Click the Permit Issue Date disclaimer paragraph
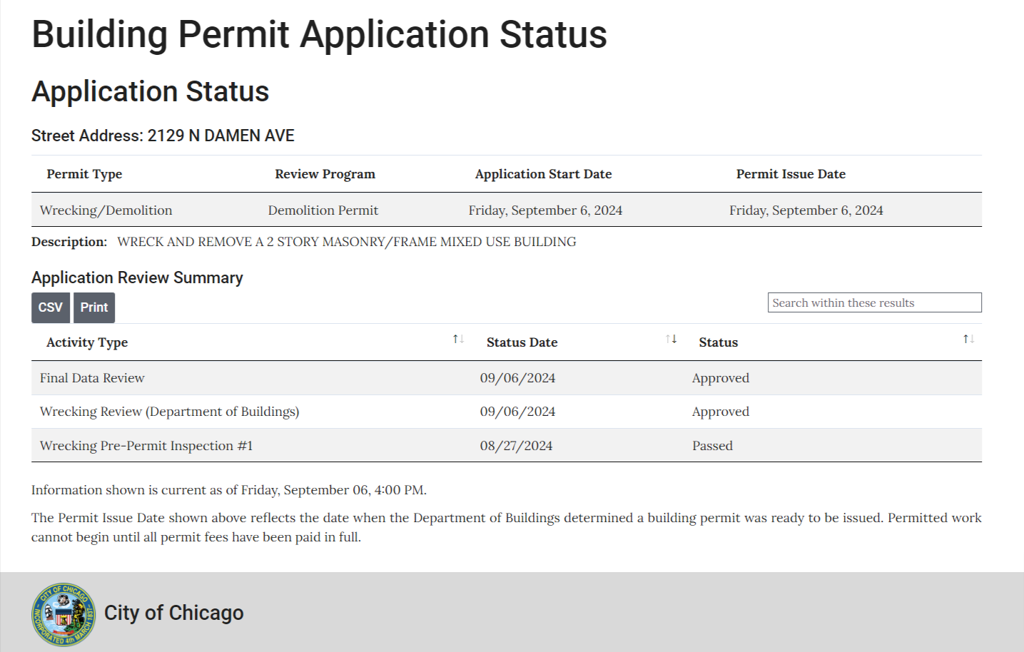This screenshot has height=652, width=1024. [x=507, y=527]
